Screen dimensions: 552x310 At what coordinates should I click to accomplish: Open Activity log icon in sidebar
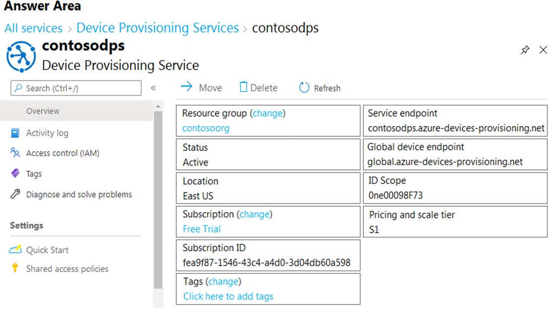pos(15,133)
